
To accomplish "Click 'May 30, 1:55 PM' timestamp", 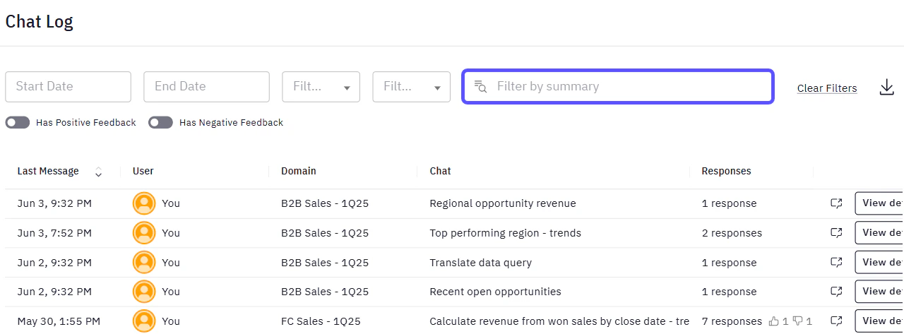I will click(59, 321).
